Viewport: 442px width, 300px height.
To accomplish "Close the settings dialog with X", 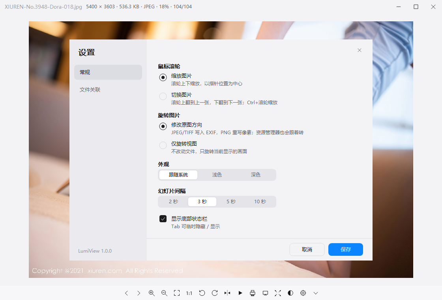I will click(360, 50).
